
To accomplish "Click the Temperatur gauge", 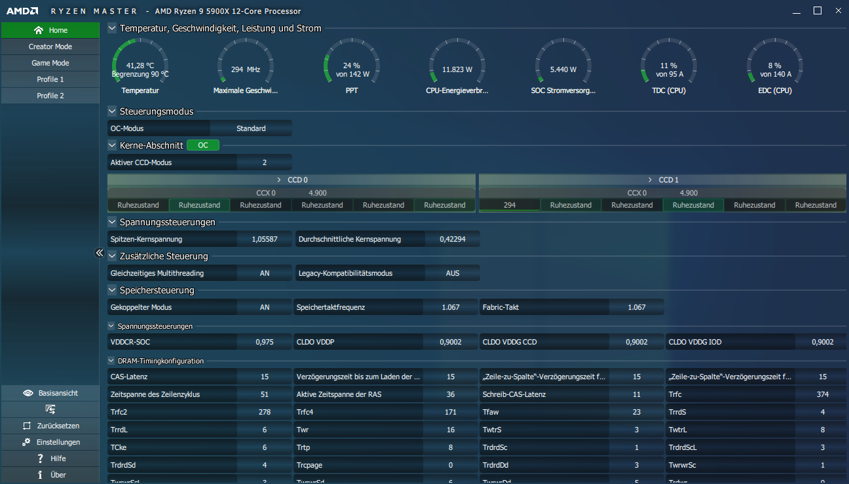I will pyautogui.click(x=140, y=66).
